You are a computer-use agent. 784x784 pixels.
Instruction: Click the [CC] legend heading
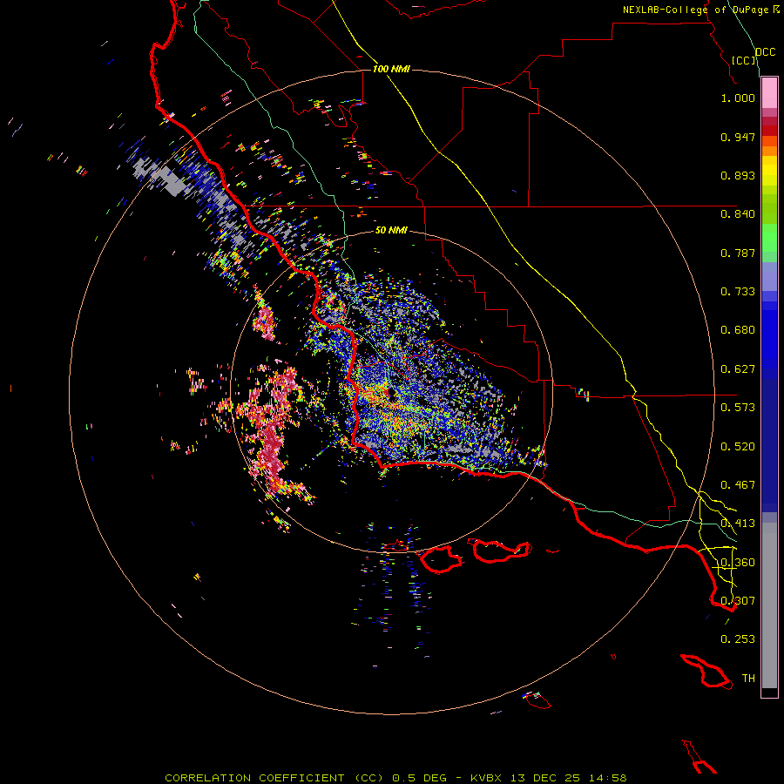(744, 60)
